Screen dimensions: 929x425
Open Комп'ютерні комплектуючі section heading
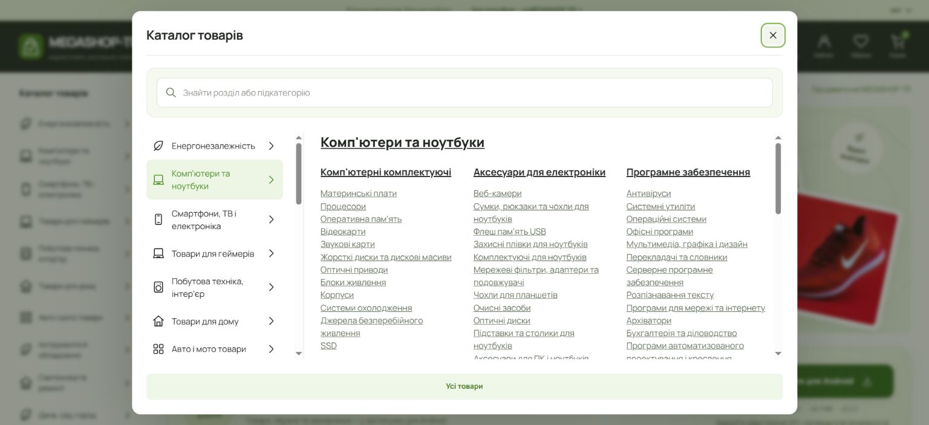(386, 172)
